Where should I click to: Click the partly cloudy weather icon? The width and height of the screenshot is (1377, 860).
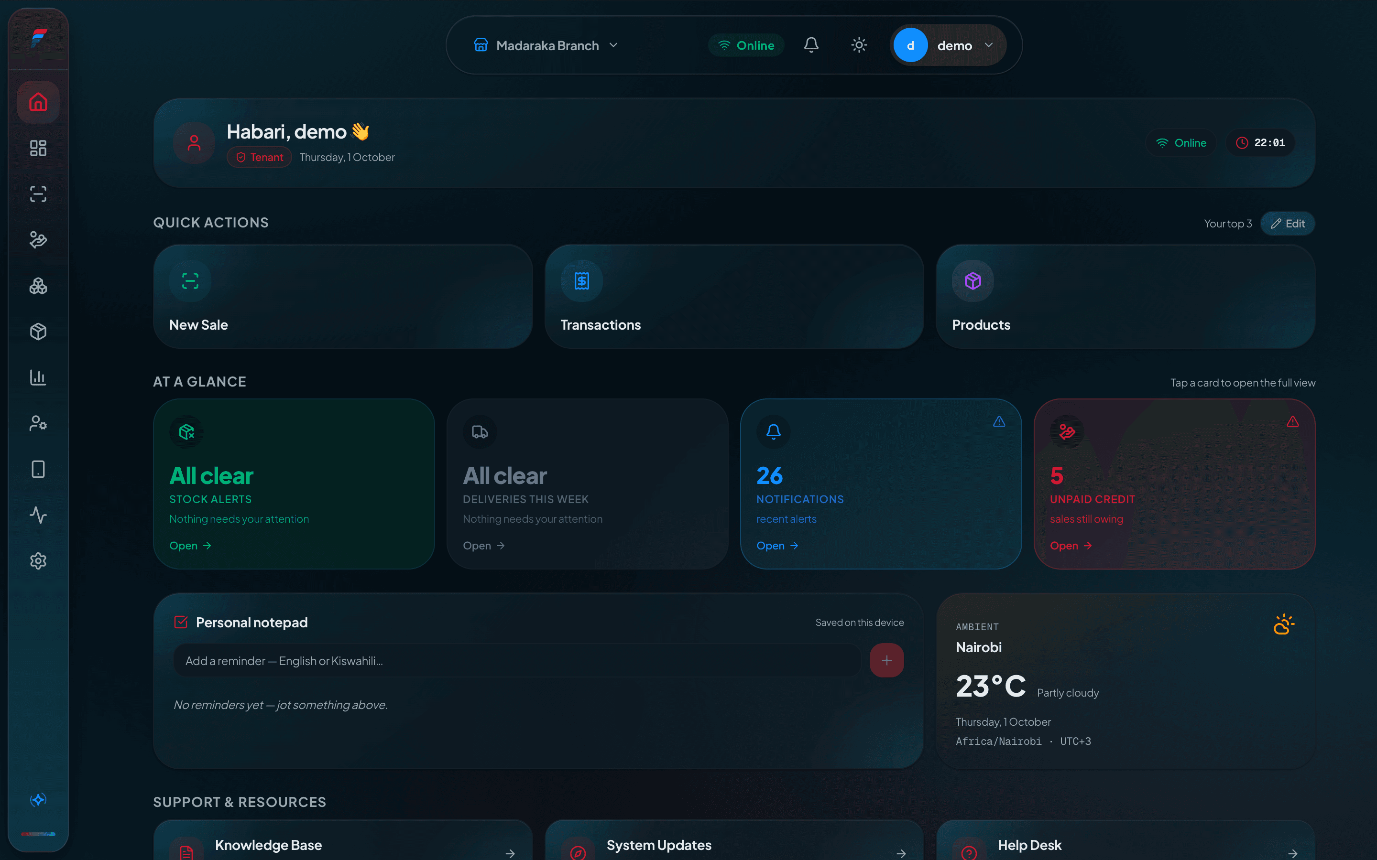1284,624
